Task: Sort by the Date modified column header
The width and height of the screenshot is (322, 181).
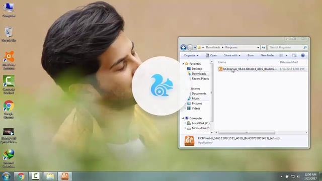Action: coord(289,62)
